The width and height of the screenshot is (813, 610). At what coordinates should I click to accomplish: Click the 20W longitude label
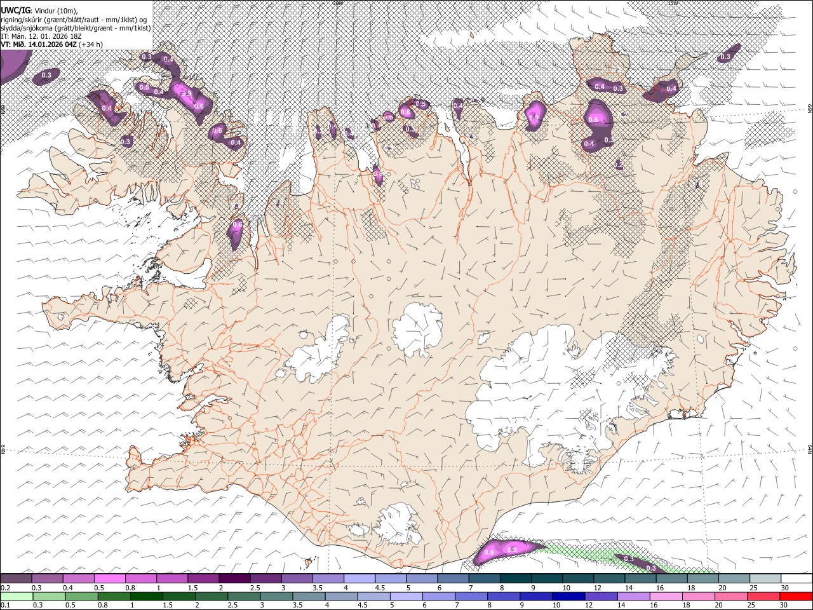coord(338,3)
